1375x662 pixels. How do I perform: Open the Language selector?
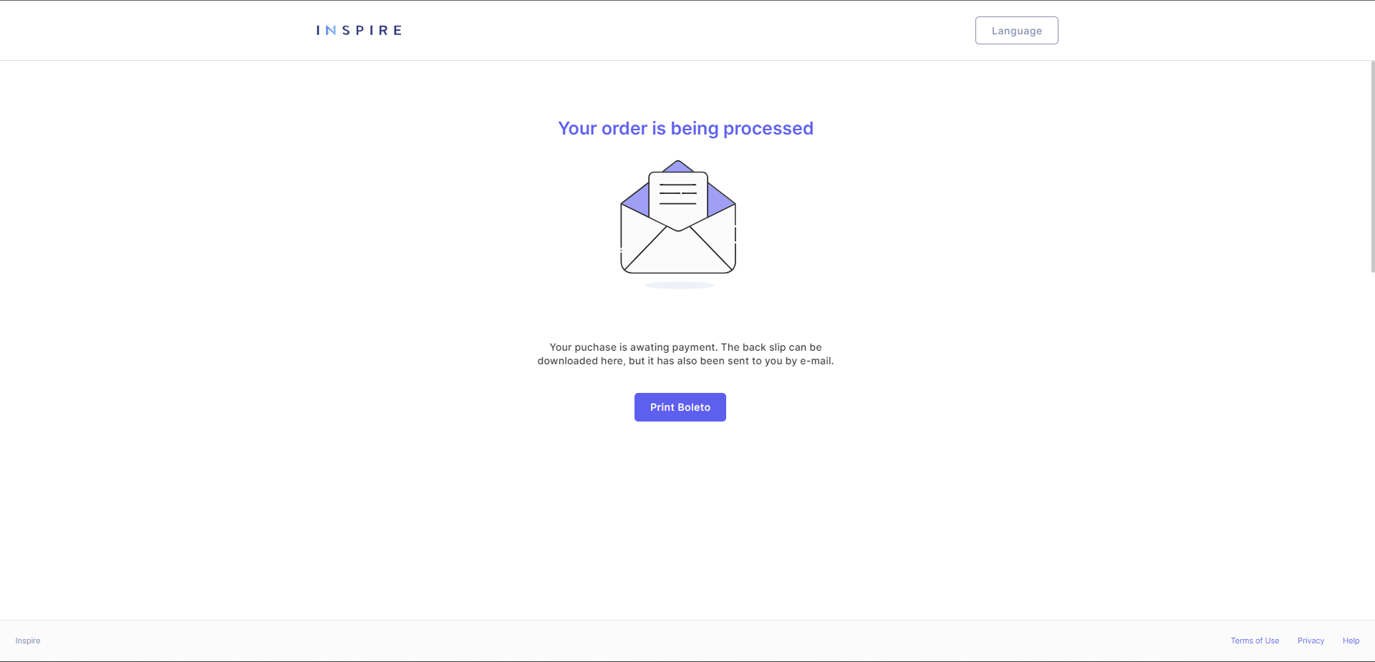coord(1016,31)
